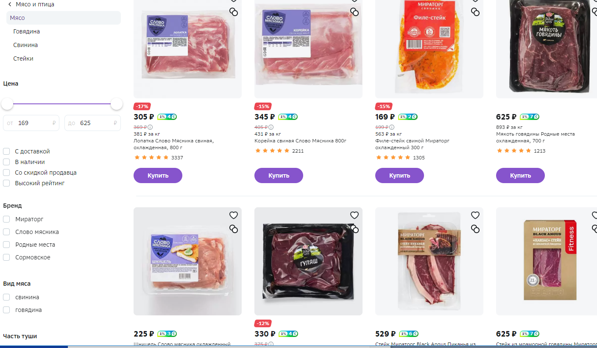Click Купить for Мякоть говядины
This screenshot has width=597, height=348.
520,175
